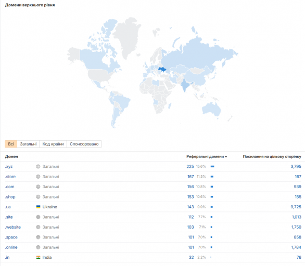This screenshot has width=305, height=266.
Task: Open the 'Код країни' tab
Action: click(53, 144)
